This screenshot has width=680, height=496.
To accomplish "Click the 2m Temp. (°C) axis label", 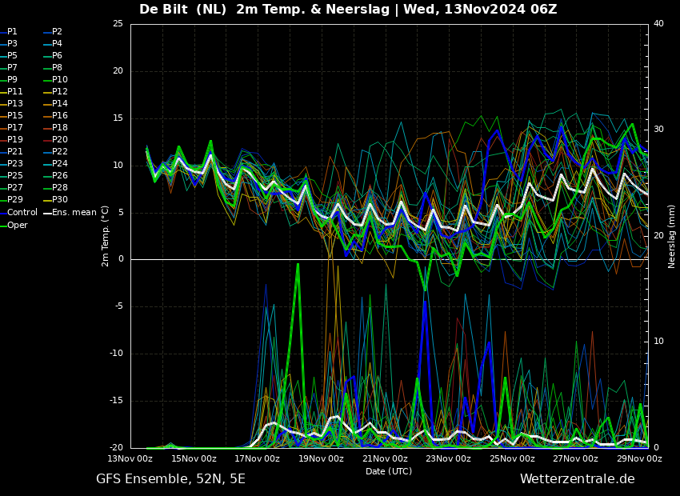I will pyautogui.click(x=106, y=236).
